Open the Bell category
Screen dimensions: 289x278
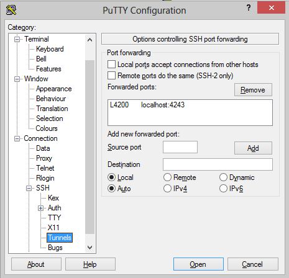tap(41, 59)
